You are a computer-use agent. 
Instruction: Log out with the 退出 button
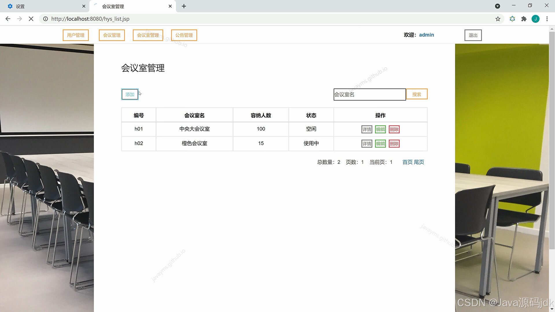tap(473, 35)
